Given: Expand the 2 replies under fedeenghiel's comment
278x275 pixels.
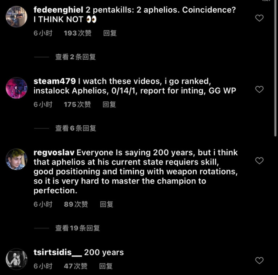Looking at the screenshot, I should click(x=75, y=57).
